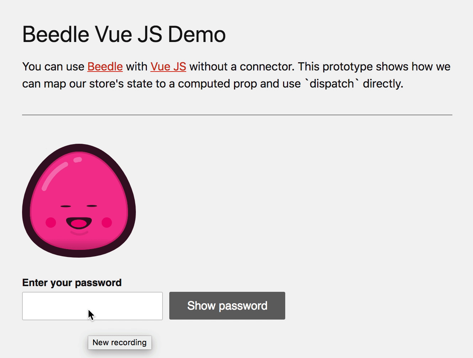This screenshot has width=473, height=358.
Task: Click the mascot's left closed eye
Action: coord(65,206)
